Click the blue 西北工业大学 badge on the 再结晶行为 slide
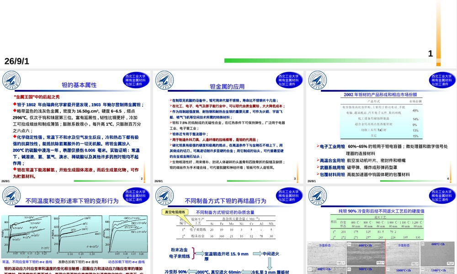 (x=289, y=195)
